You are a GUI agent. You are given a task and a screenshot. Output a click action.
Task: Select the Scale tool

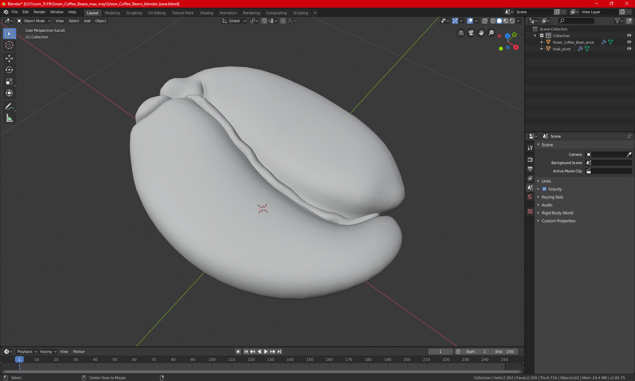(9, 82)
